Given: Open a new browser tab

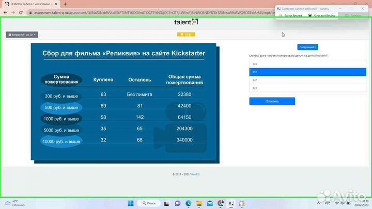Looking at the screenshot, I should tap(65, 4).
